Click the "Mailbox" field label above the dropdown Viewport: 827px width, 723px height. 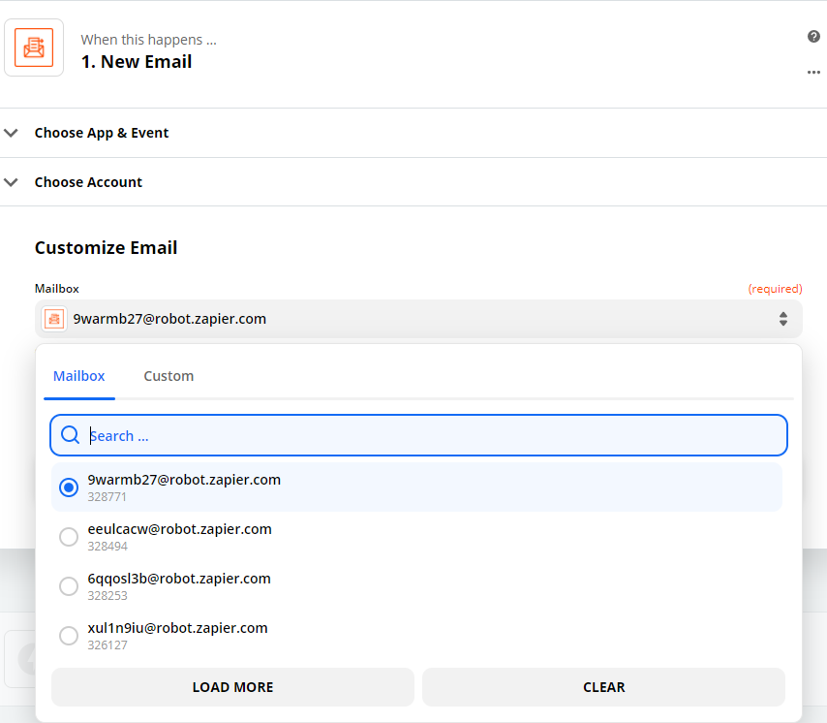57,289
